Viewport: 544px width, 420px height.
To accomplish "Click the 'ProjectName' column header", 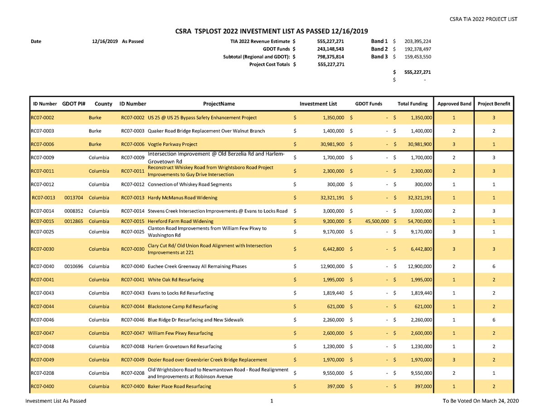I will pyautogui.click(x=219, y=104).
